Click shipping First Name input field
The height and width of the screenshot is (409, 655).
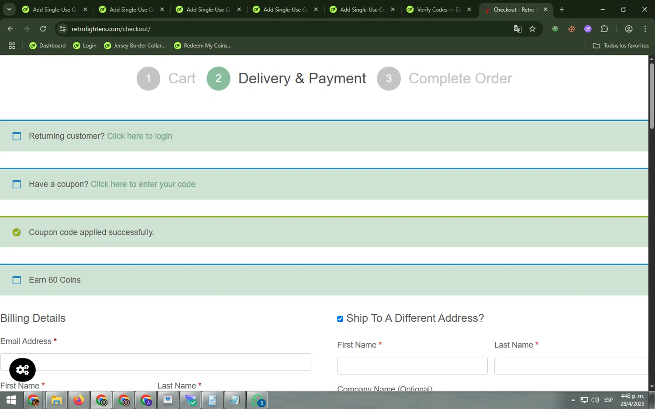tap(412, 366)
